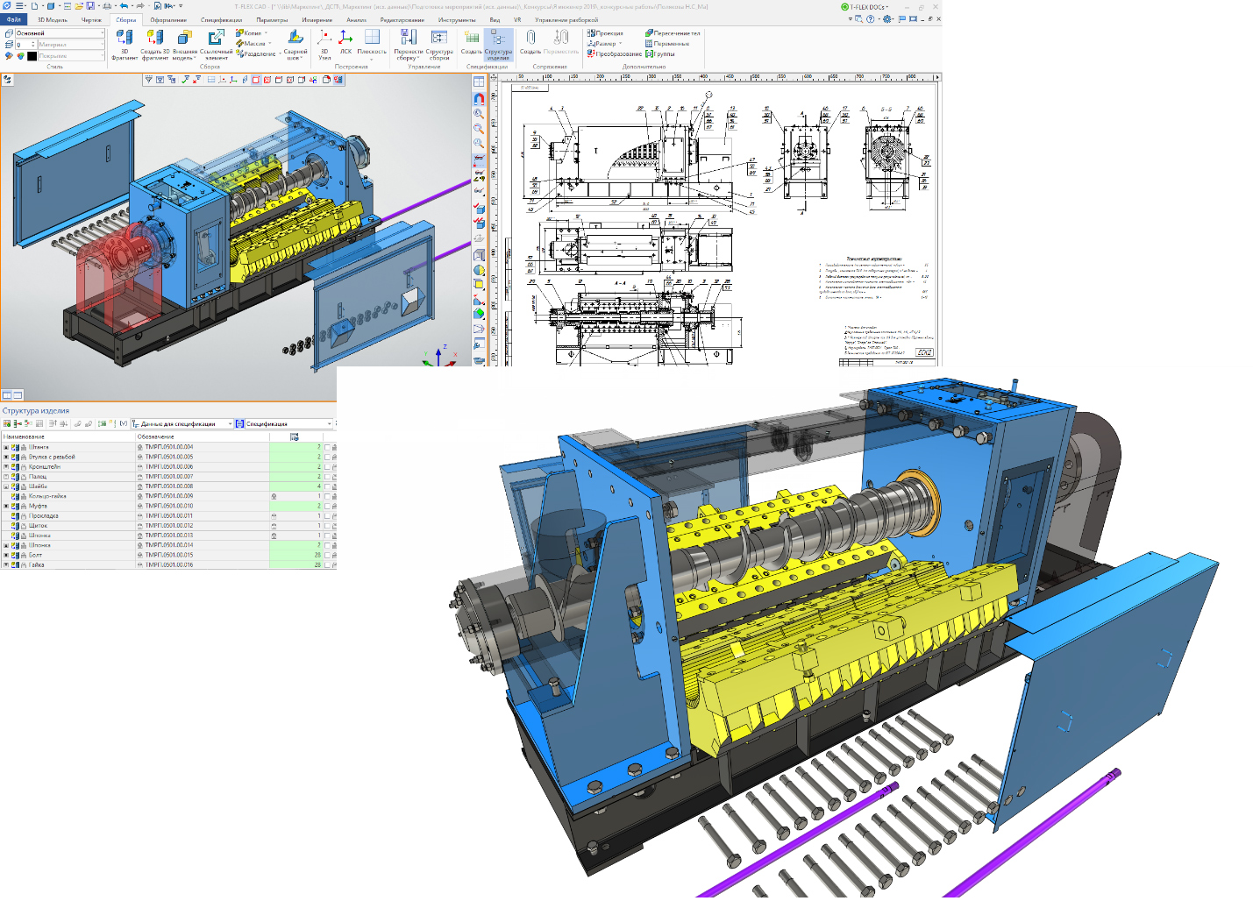Click the Переменные command
The width and height of the screenshot is (1253, 901).
(667, 43)
